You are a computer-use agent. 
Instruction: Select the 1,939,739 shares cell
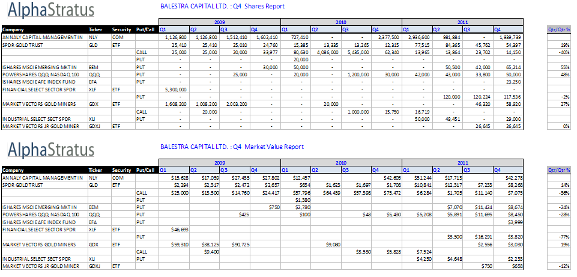click(508, 37)
